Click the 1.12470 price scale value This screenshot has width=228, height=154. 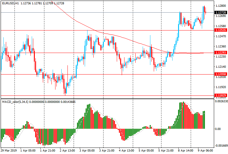[x=221, y=36]
